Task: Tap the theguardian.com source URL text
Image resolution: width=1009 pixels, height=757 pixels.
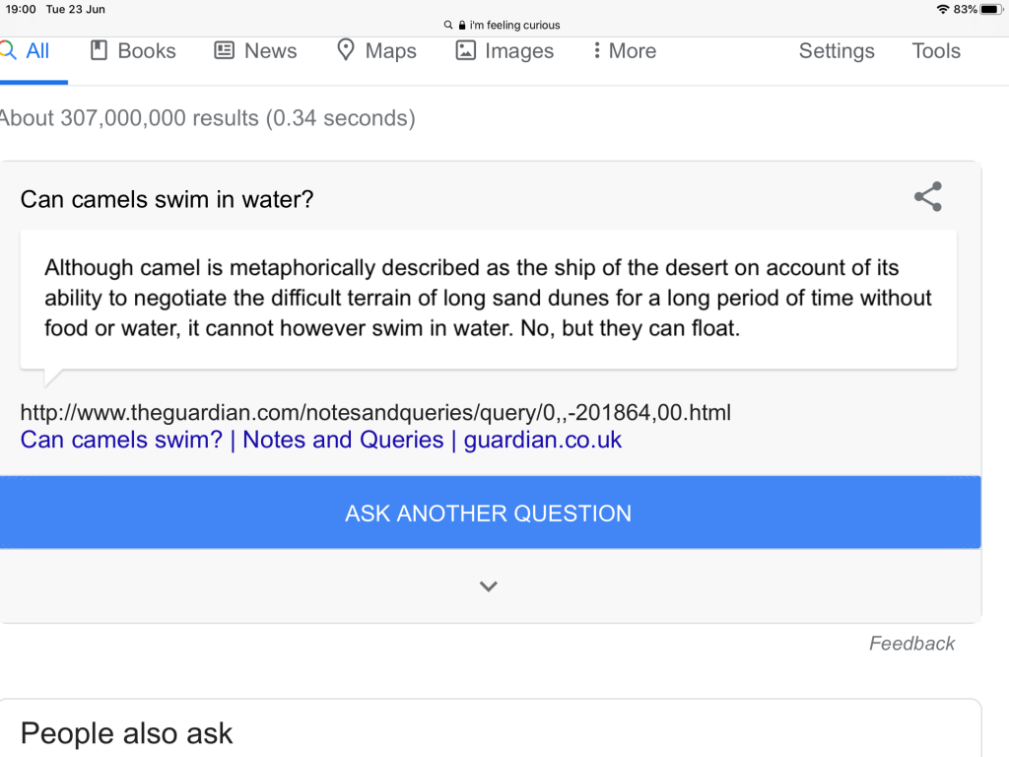Action: (x=375, y=412)
